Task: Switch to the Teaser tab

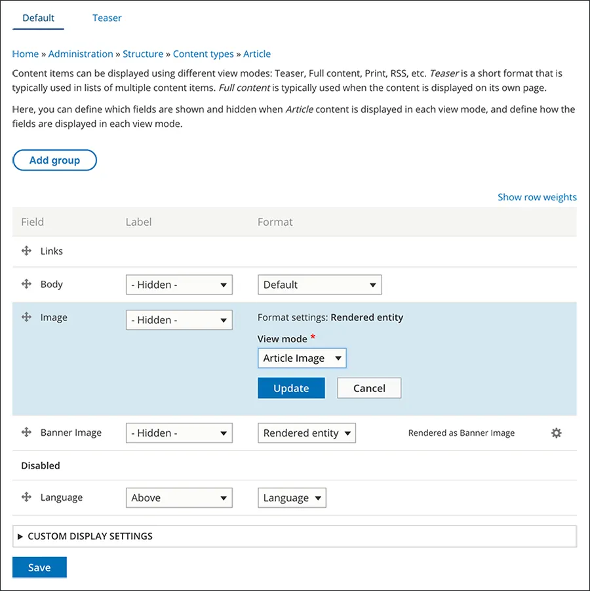Action: coord(107,18)
